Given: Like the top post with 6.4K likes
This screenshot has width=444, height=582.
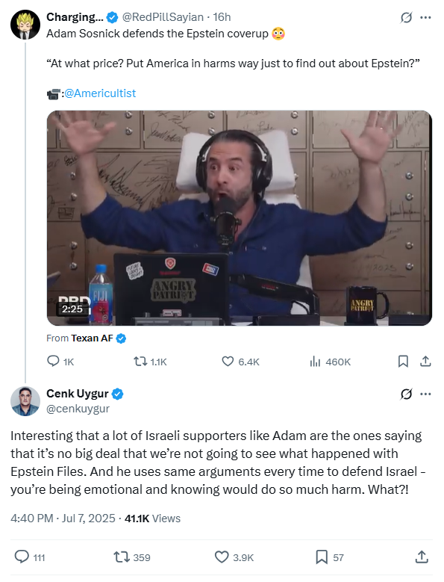Looking at the screenshot, I should click(240, 362).
